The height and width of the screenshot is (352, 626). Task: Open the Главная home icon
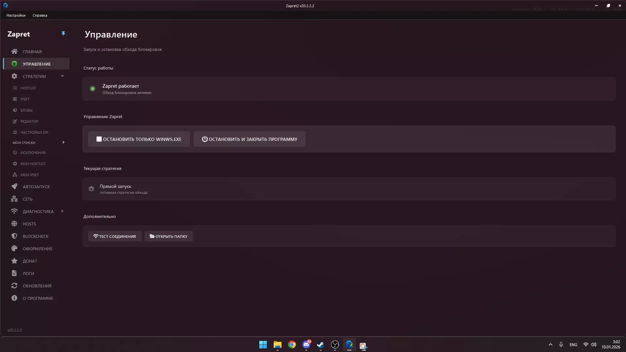pos(14,52)
